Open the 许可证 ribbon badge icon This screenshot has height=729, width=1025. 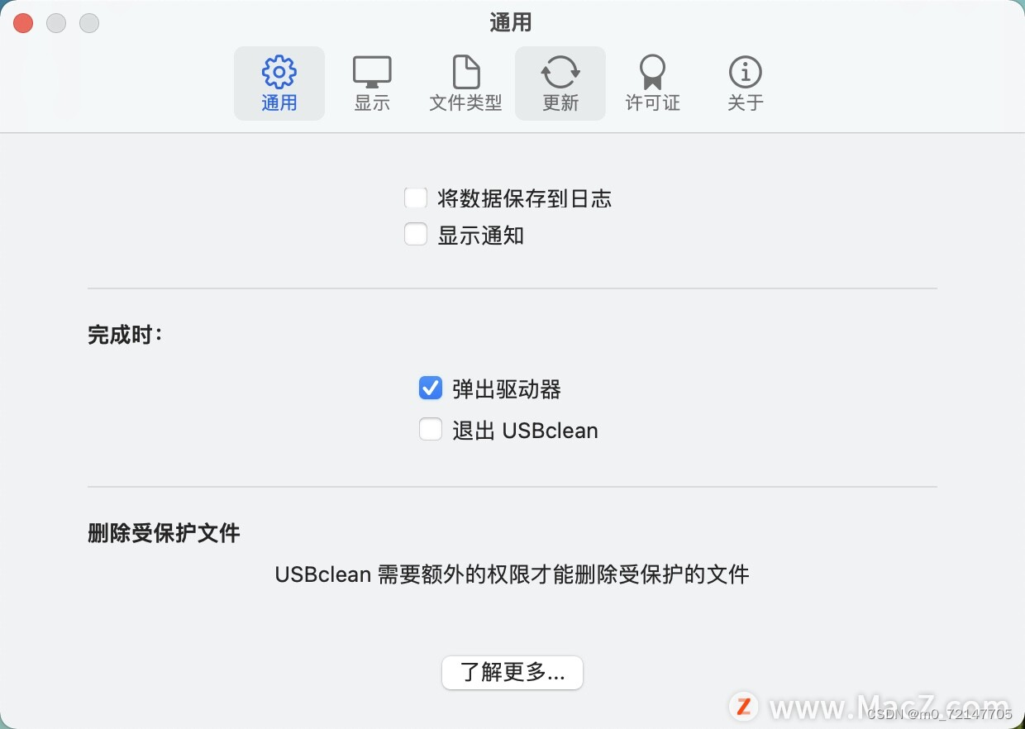tap(652, 72)
